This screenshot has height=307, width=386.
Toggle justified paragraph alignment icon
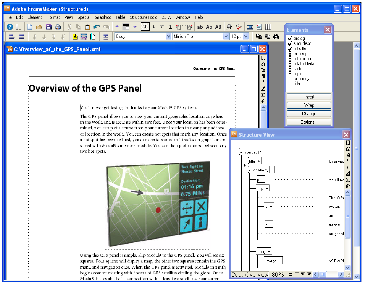click(21, 37)
